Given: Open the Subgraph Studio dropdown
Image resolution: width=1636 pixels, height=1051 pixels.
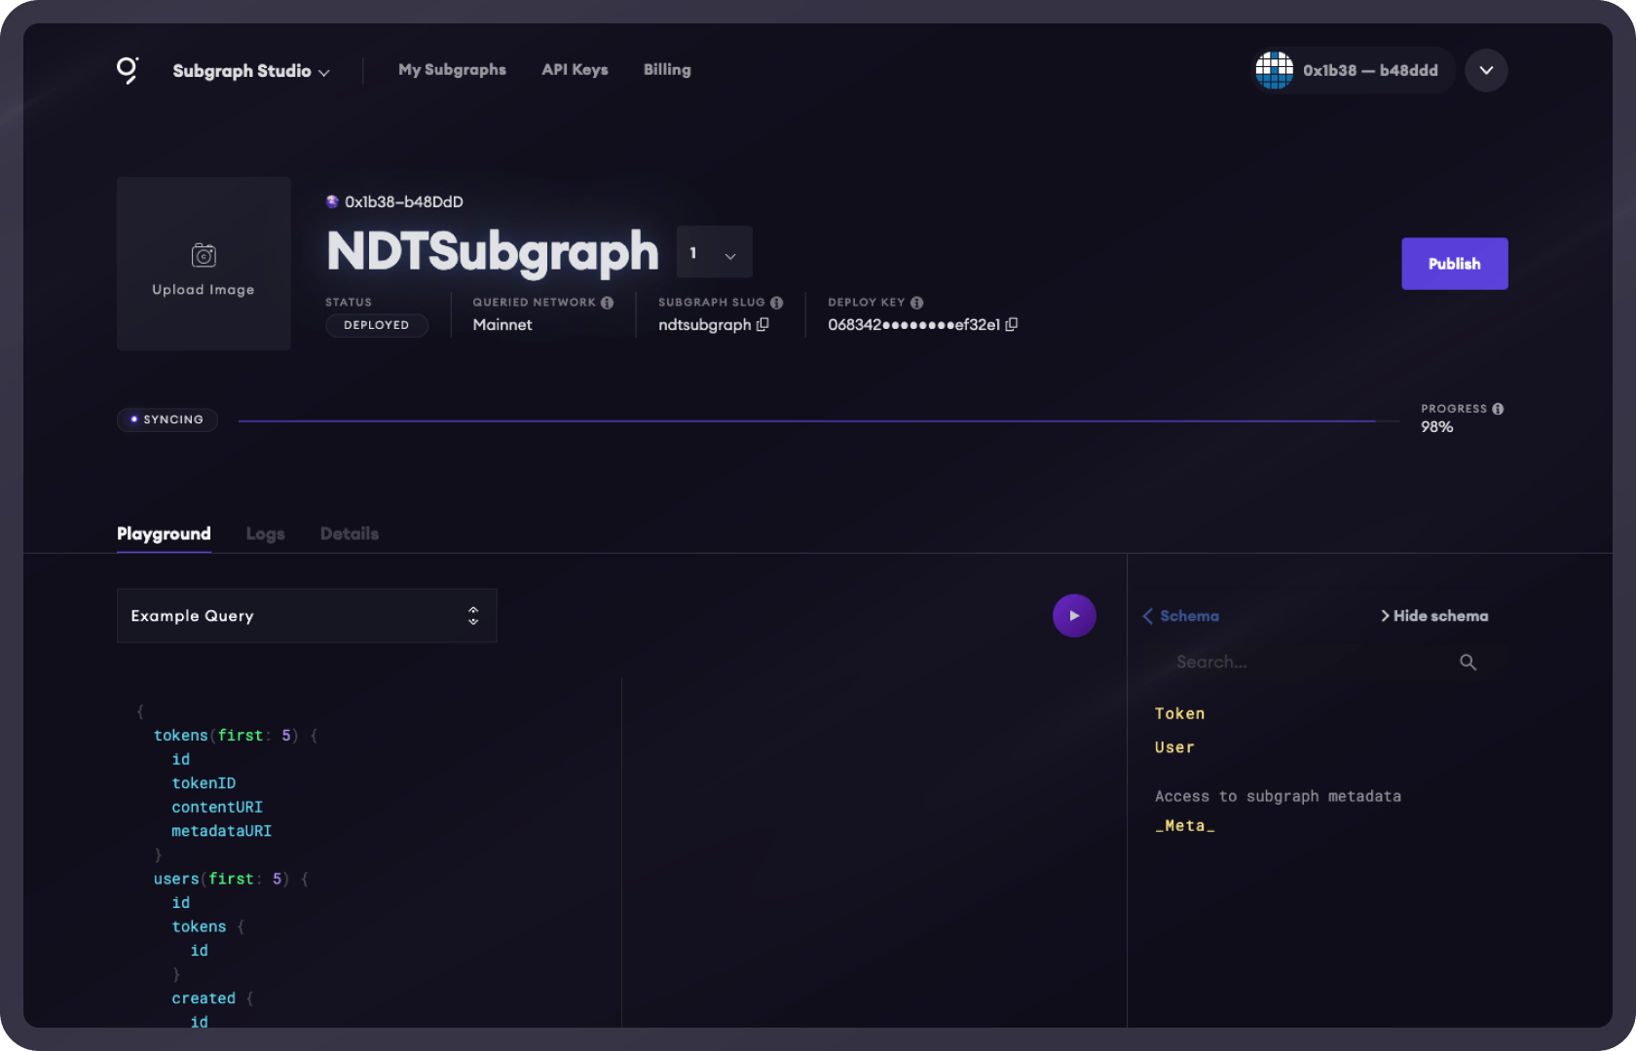Looking at the screenshot, I should (x=251, y=71).
